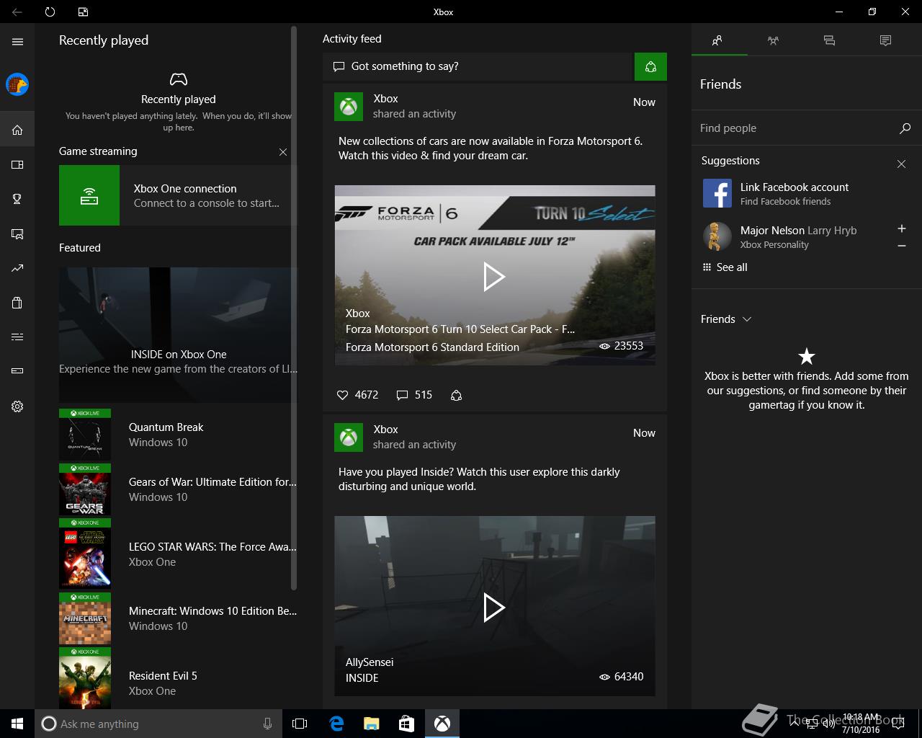
Task: Dismiss the Suggestions section
Action: tap(901, 164)
